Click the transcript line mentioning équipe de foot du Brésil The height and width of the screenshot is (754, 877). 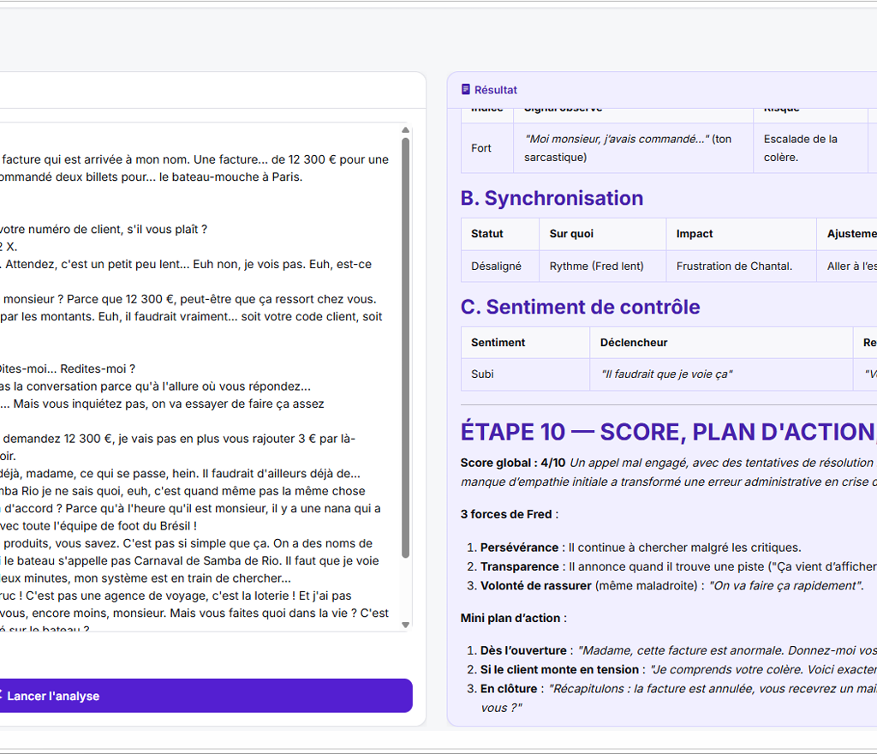point(98,526)
